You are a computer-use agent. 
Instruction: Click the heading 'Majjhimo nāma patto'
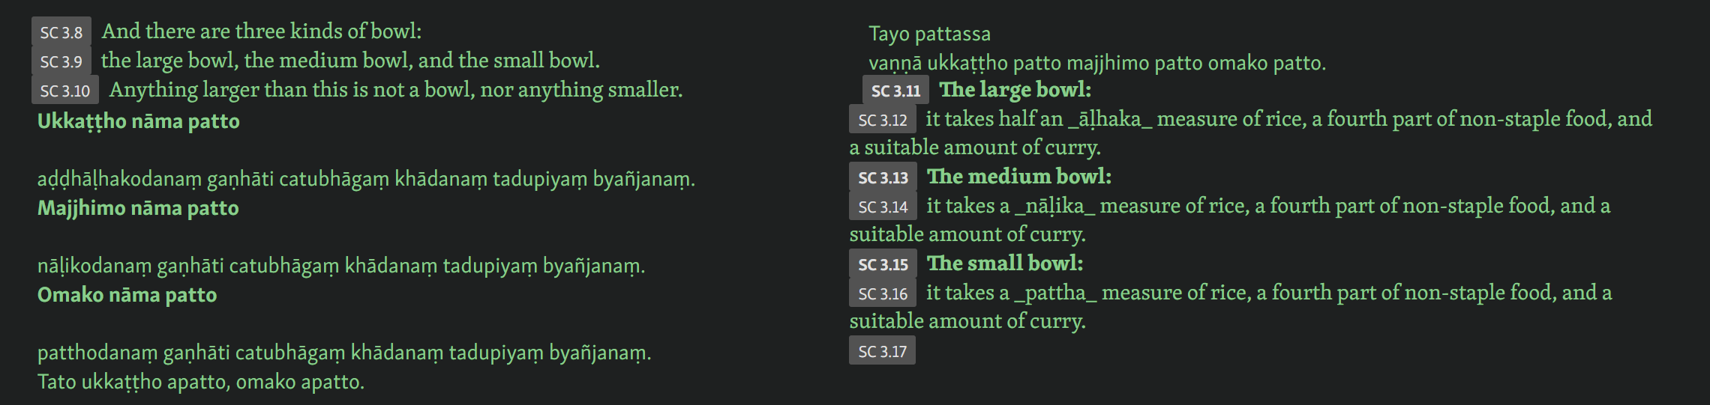pos(138,208)
